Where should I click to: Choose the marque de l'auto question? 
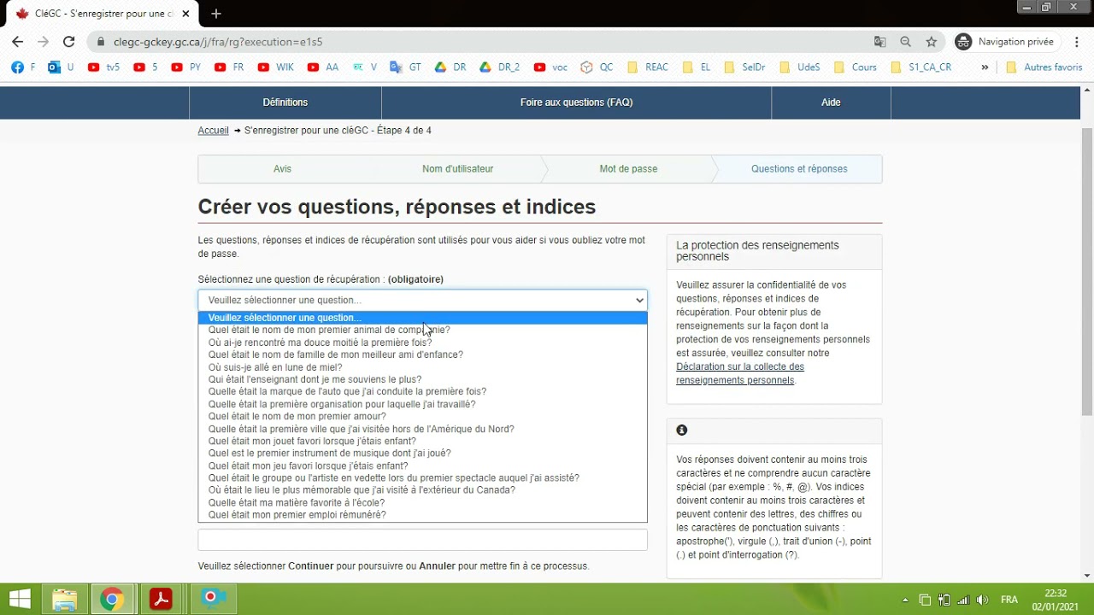click(422, 392)
